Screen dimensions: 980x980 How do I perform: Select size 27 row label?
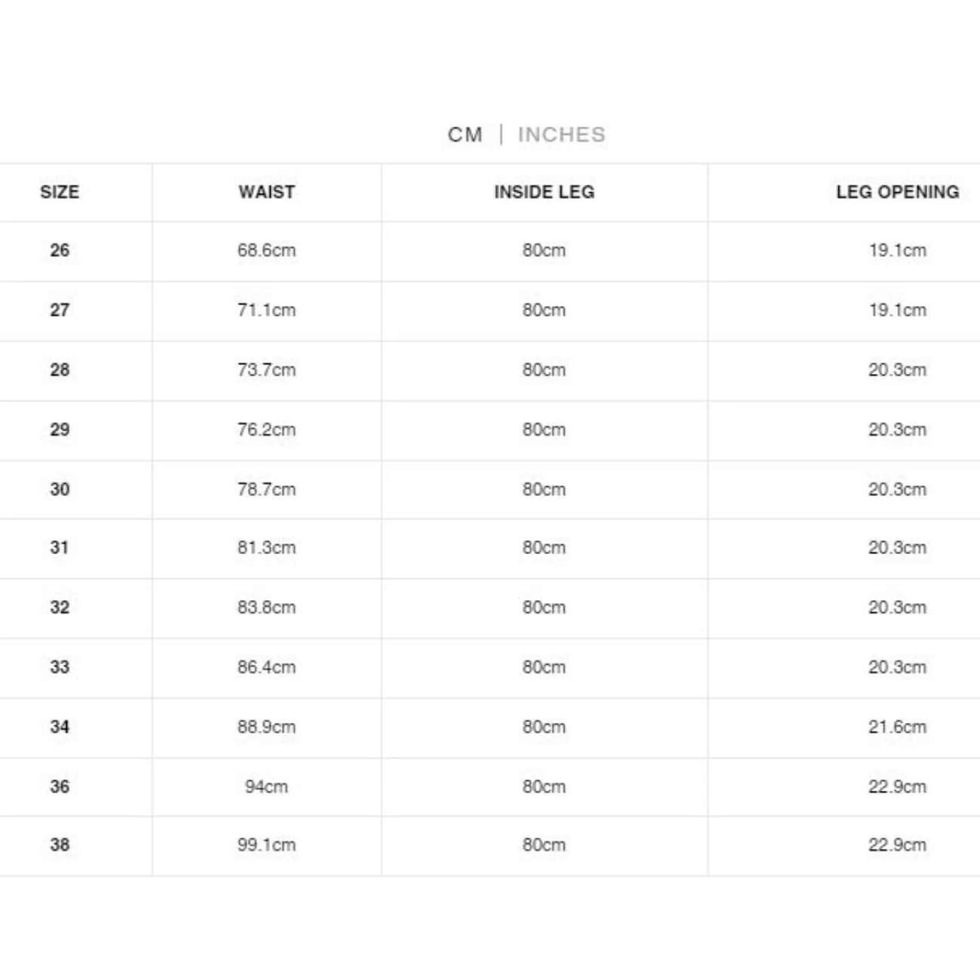pos(60,310)
